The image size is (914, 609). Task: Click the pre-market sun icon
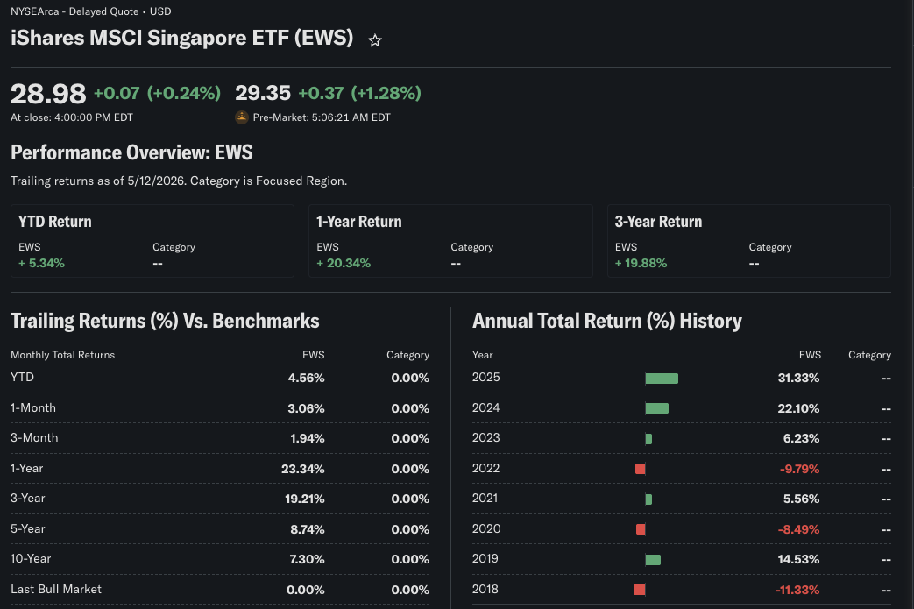[241, 117]
